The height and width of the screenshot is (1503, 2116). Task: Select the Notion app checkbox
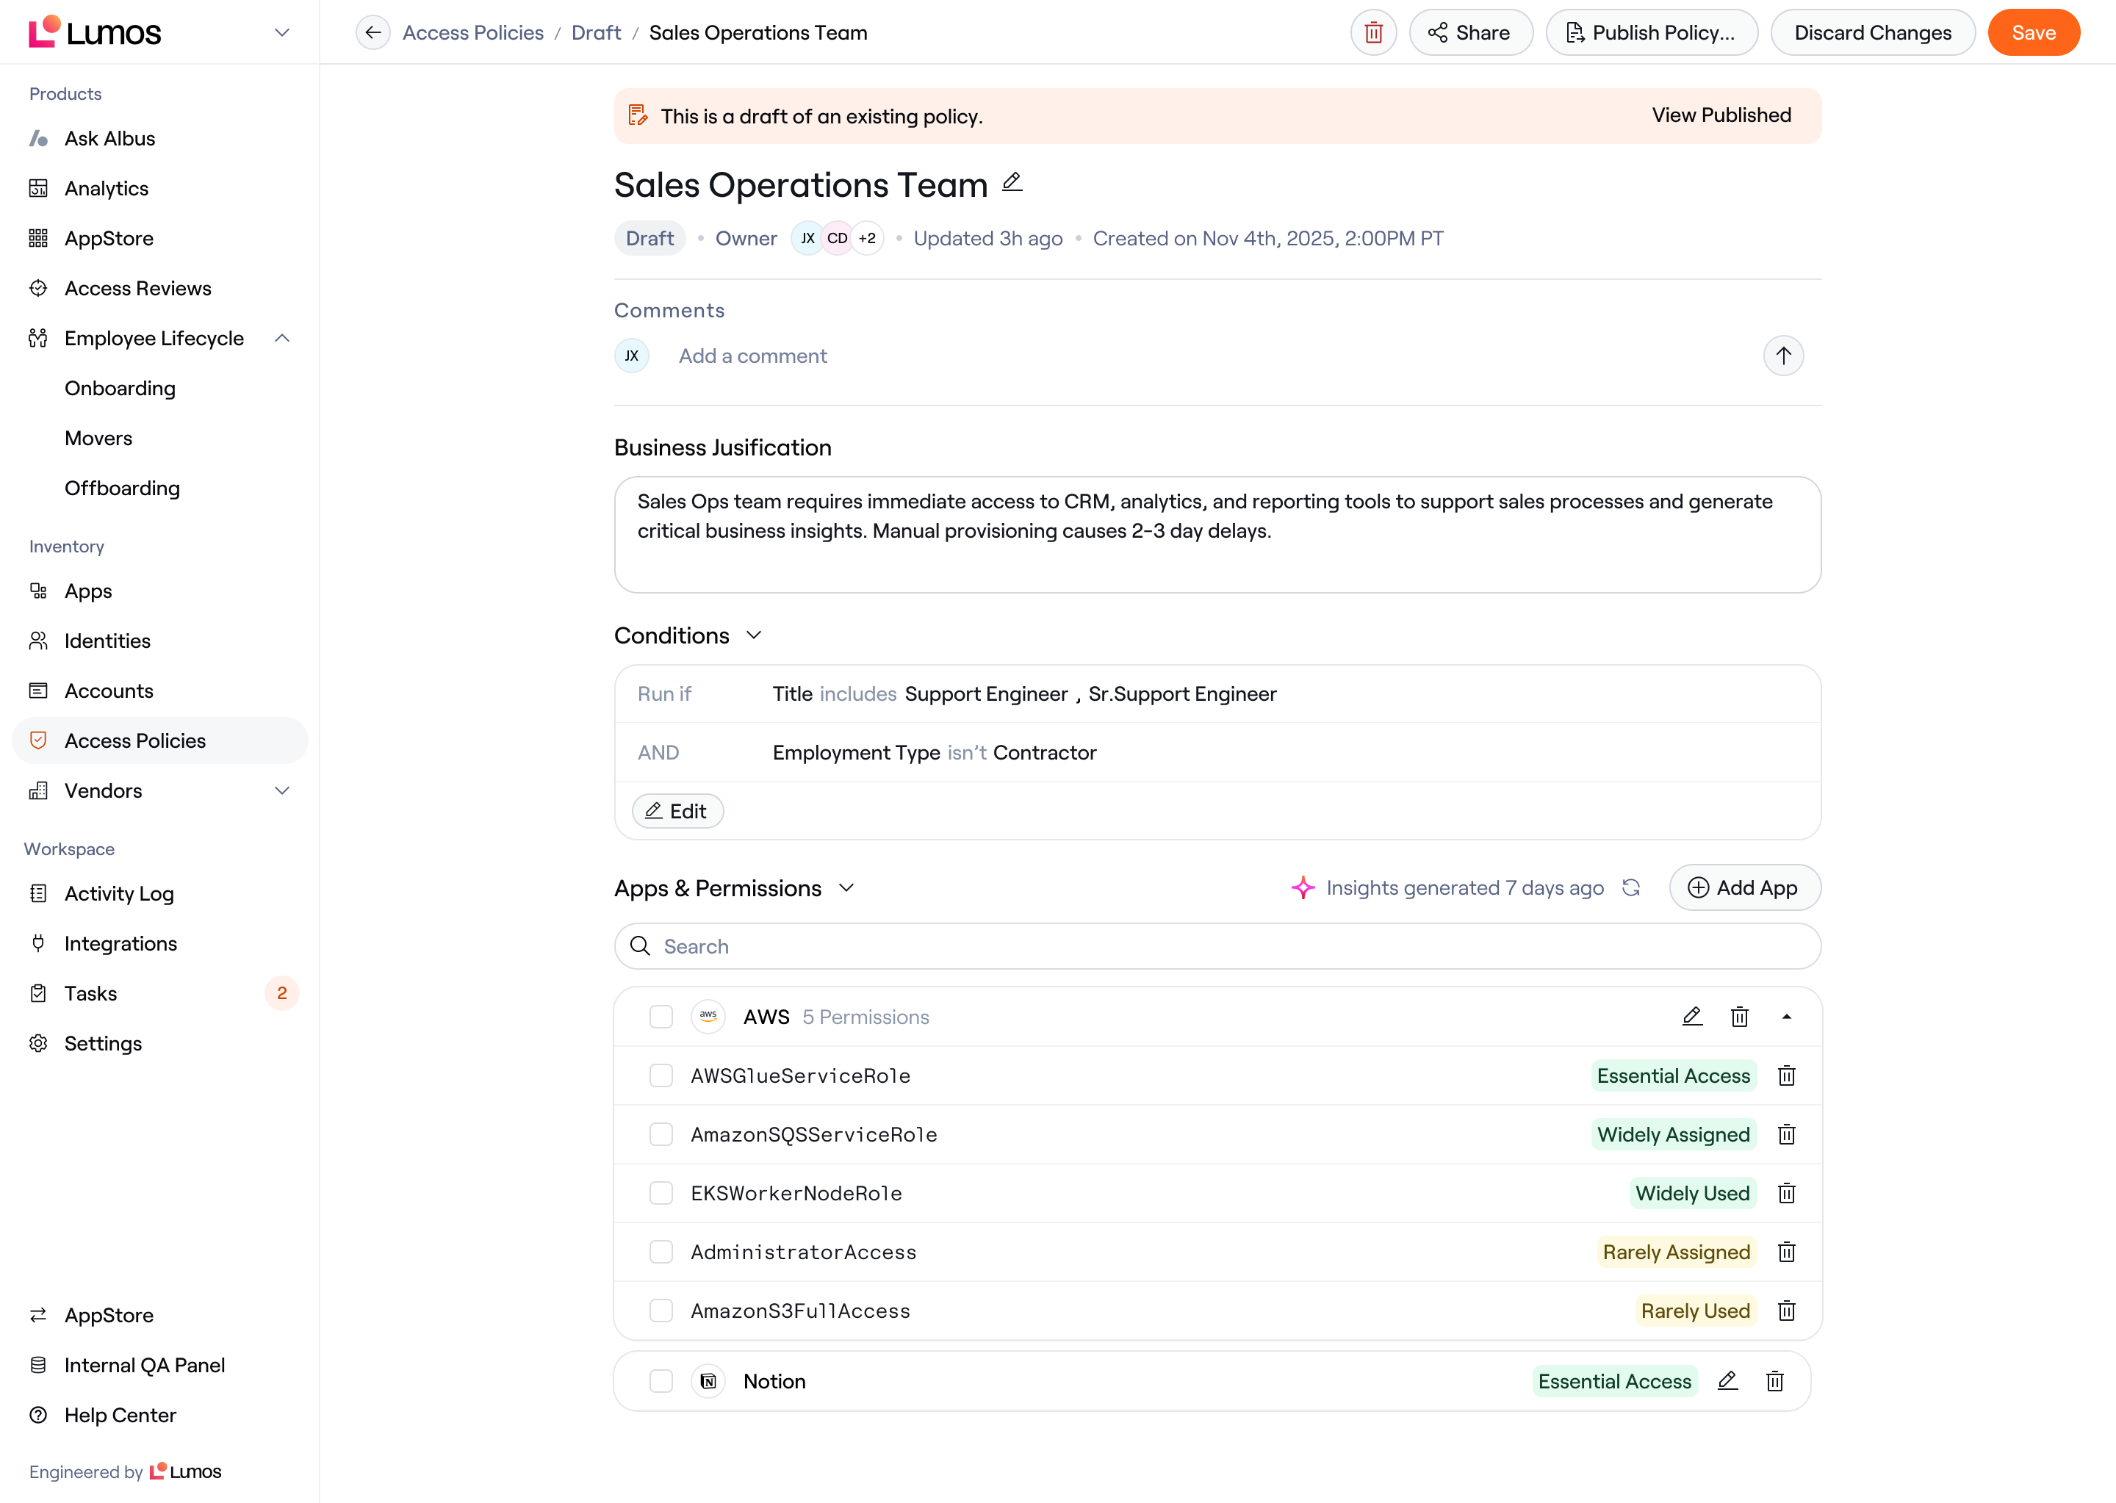(x=661, y=1381)
